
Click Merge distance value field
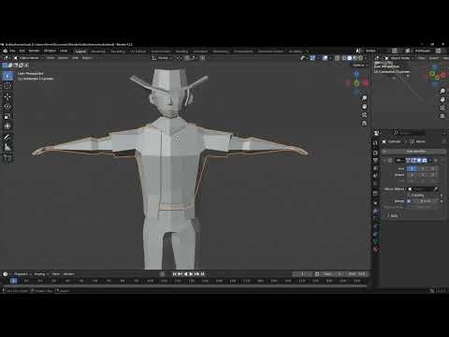click(x=427, y=201)
